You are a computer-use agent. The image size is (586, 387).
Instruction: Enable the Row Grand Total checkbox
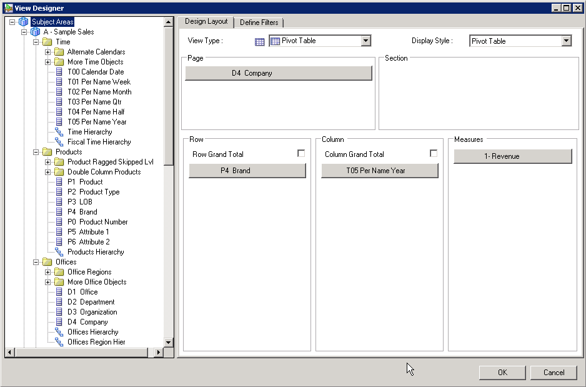pos(301,153)
